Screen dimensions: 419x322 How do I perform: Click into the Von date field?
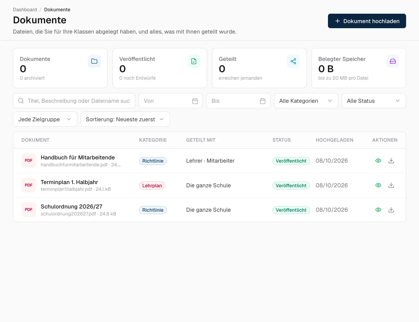(x=171, y=101)
